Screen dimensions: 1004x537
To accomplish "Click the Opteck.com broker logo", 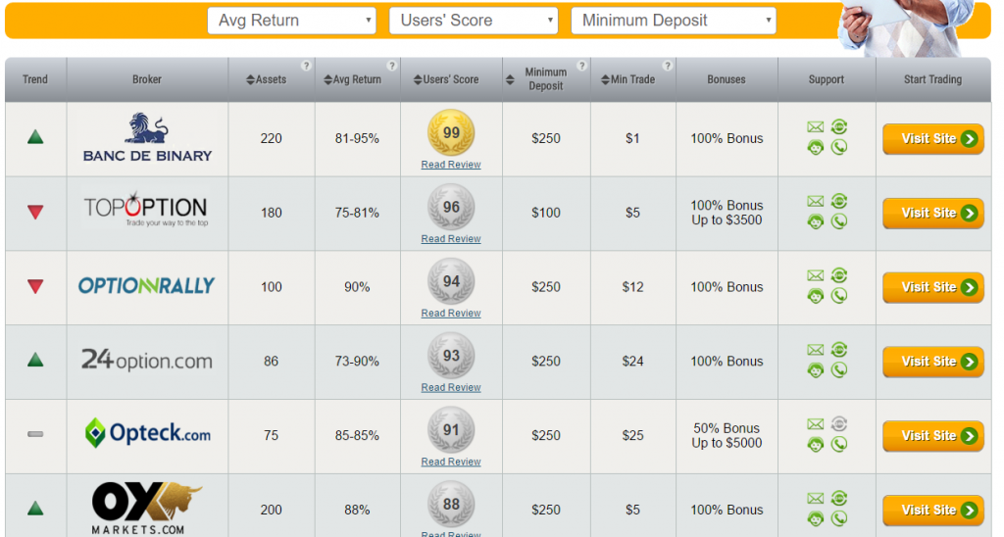I will [148, 433].
